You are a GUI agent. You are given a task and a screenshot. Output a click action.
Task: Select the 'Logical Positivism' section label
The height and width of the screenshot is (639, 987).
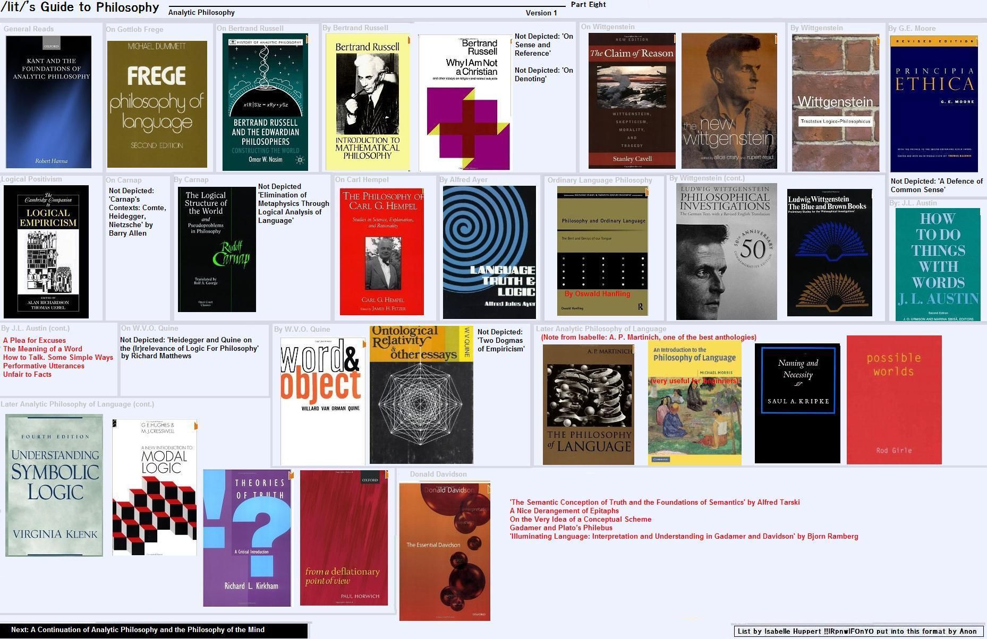point(32,179)
